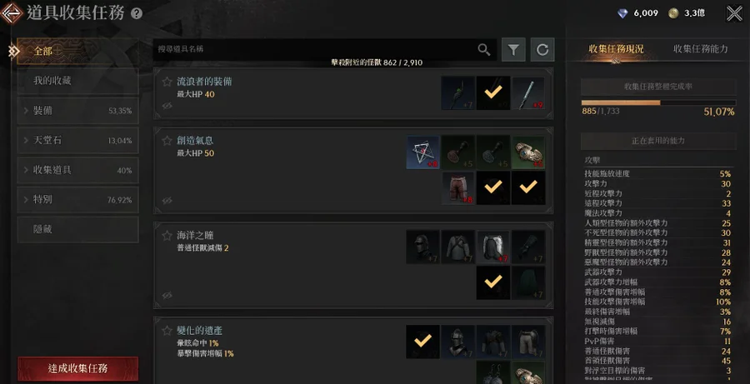Click the 達成收集任務 button
750x384 pixels.
78,369
